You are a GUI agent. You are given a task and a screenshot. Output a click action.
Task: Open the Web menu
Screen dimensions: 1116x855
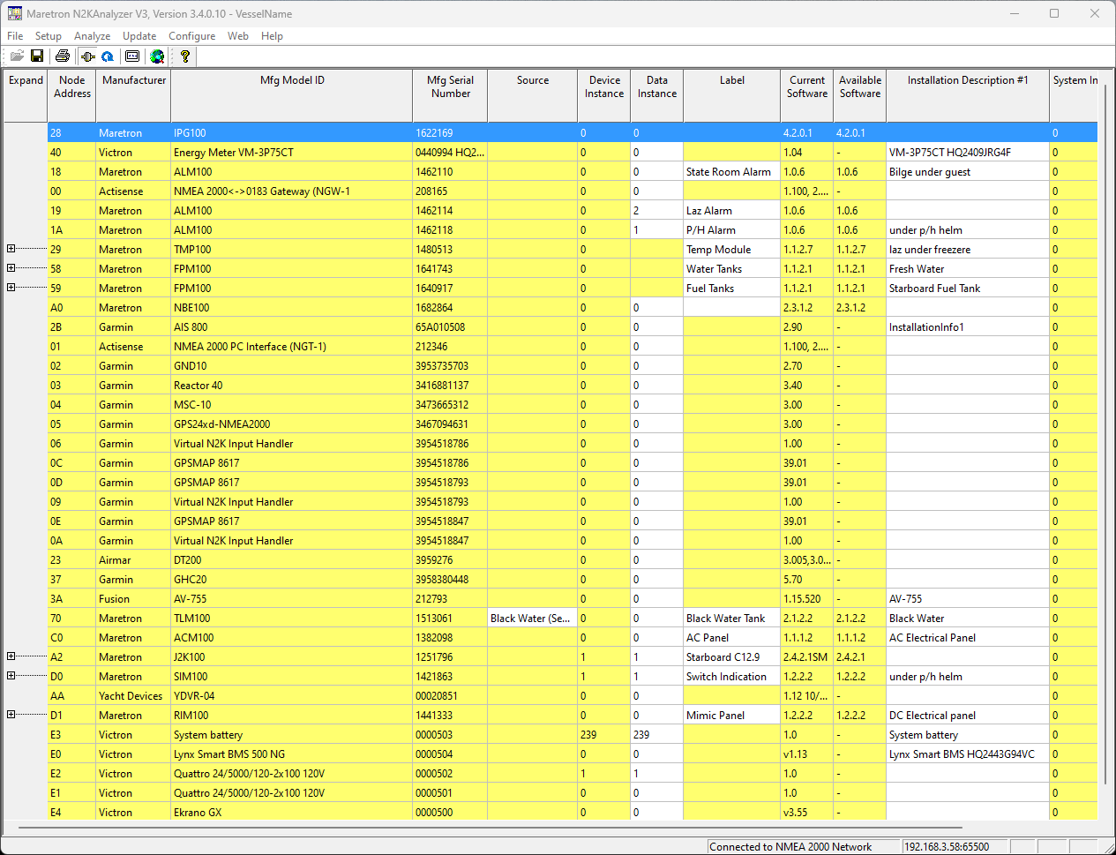pos(238,36)
